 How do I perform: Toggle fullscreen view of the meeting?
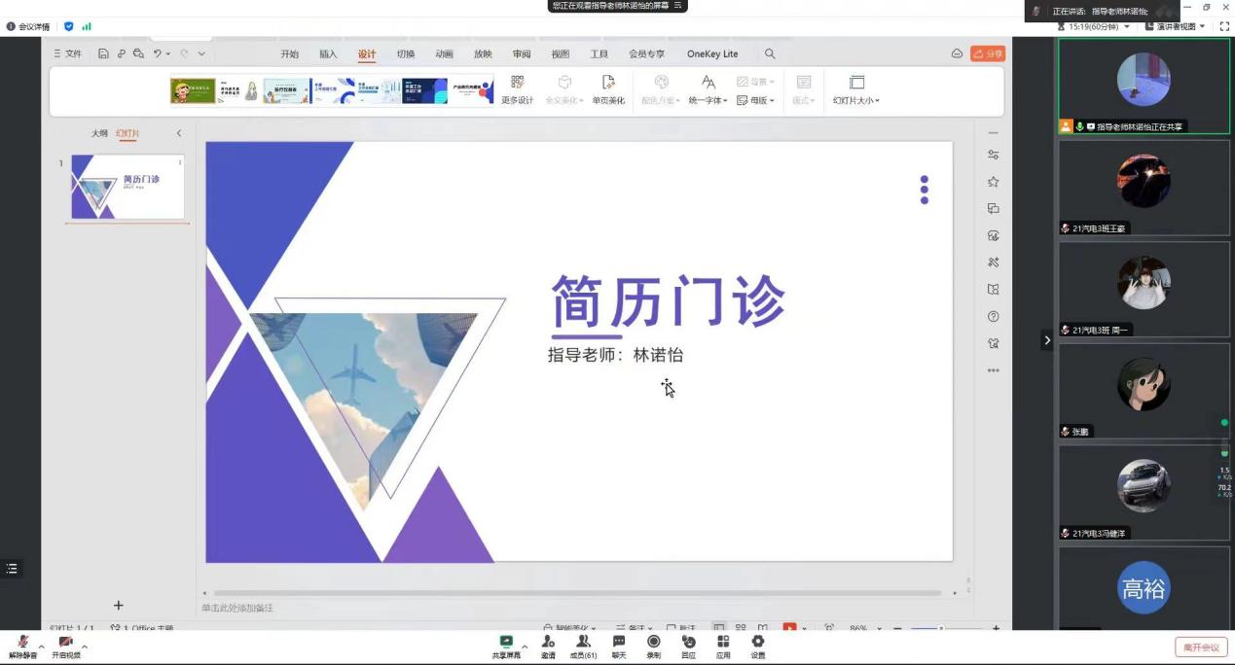click(x=1224, y=27)
